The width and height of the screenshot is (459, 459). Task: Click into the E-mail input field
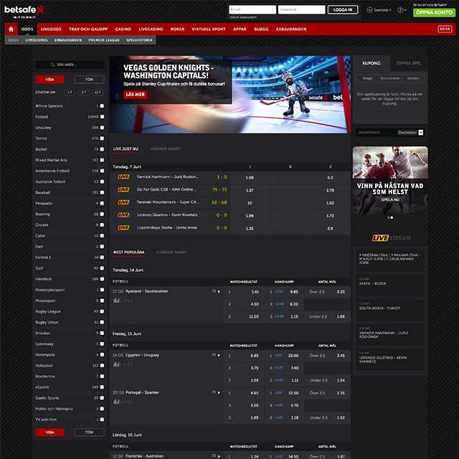point(252,9)
